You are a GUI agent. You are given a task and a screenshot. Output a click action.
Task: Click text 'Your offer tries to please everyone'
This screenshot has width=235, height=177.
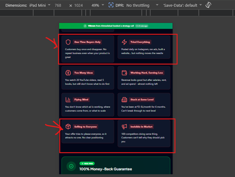click(83, 134)
